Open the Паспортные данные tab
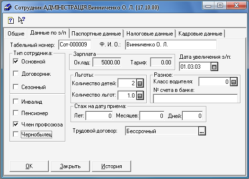The image size is (249, 179). pos(96,34)
